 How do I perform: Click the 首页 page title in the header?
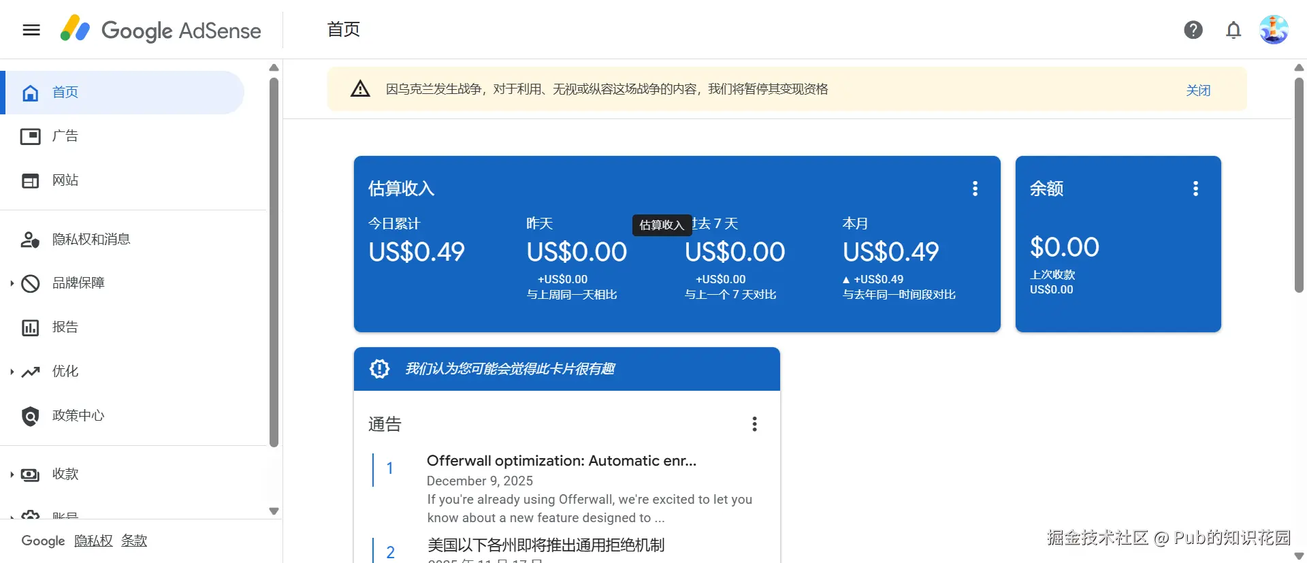pyautogui.click(x=343, y=29)
